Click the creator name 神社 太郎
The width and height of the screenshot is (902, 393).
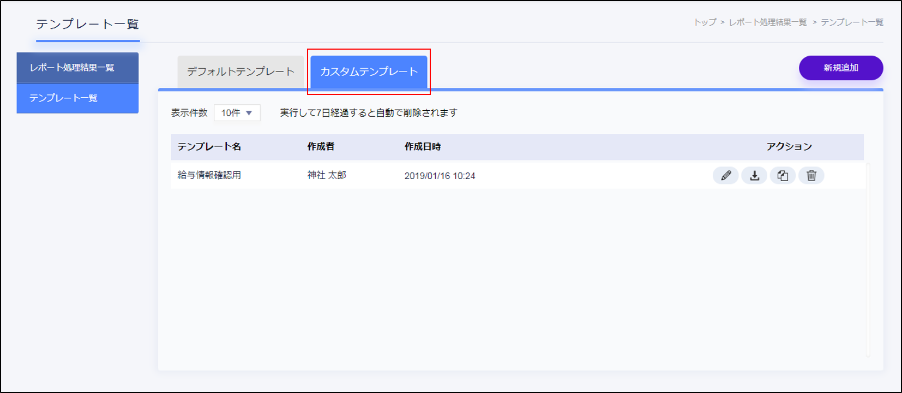[327, 176]
